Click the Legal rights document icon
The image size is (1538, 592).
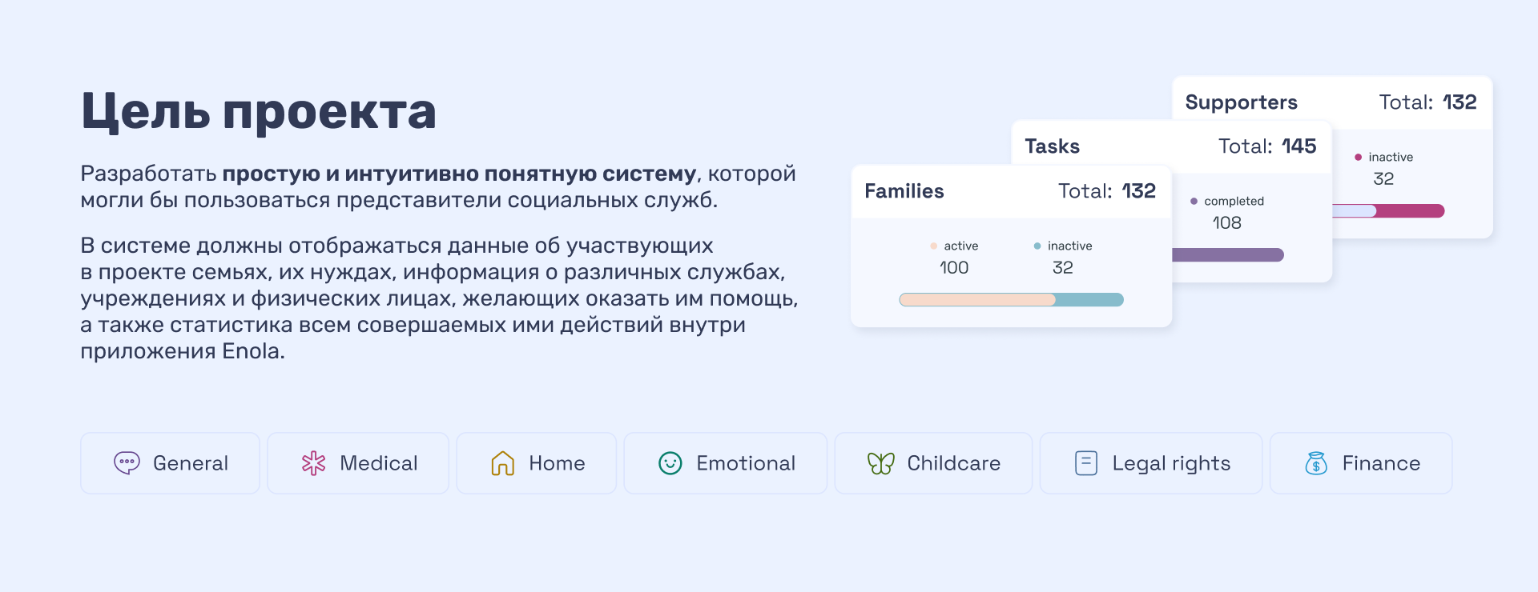coord(1085,463)
